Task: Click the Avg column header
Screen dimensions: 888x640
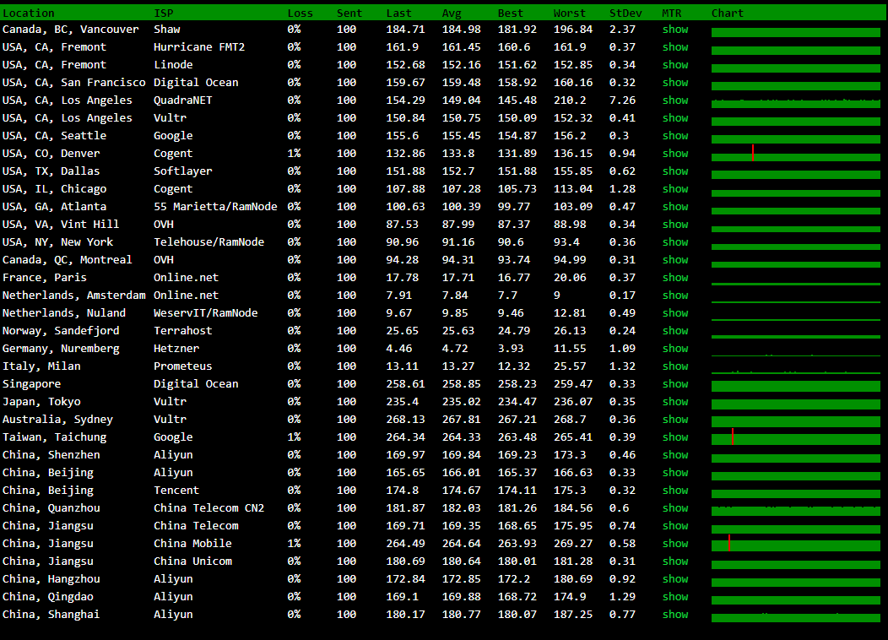Action: 452,13
